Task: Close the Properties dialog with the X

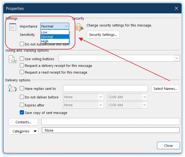Action: 176,8
